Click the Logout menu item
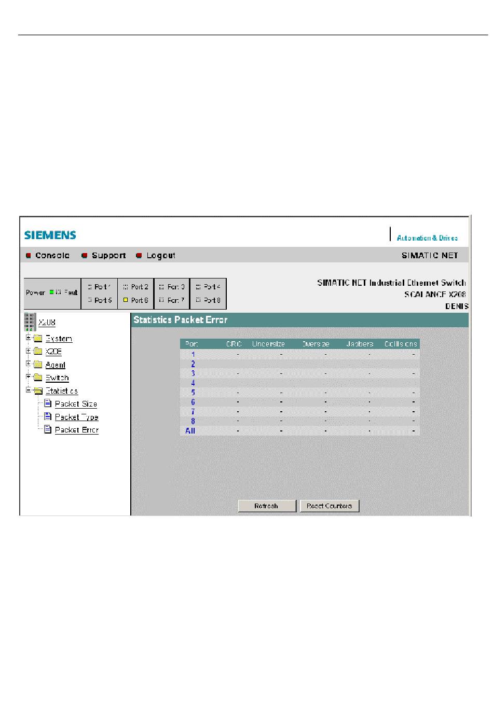This screenshot has width=493, height=725. (x=161, y=255)
